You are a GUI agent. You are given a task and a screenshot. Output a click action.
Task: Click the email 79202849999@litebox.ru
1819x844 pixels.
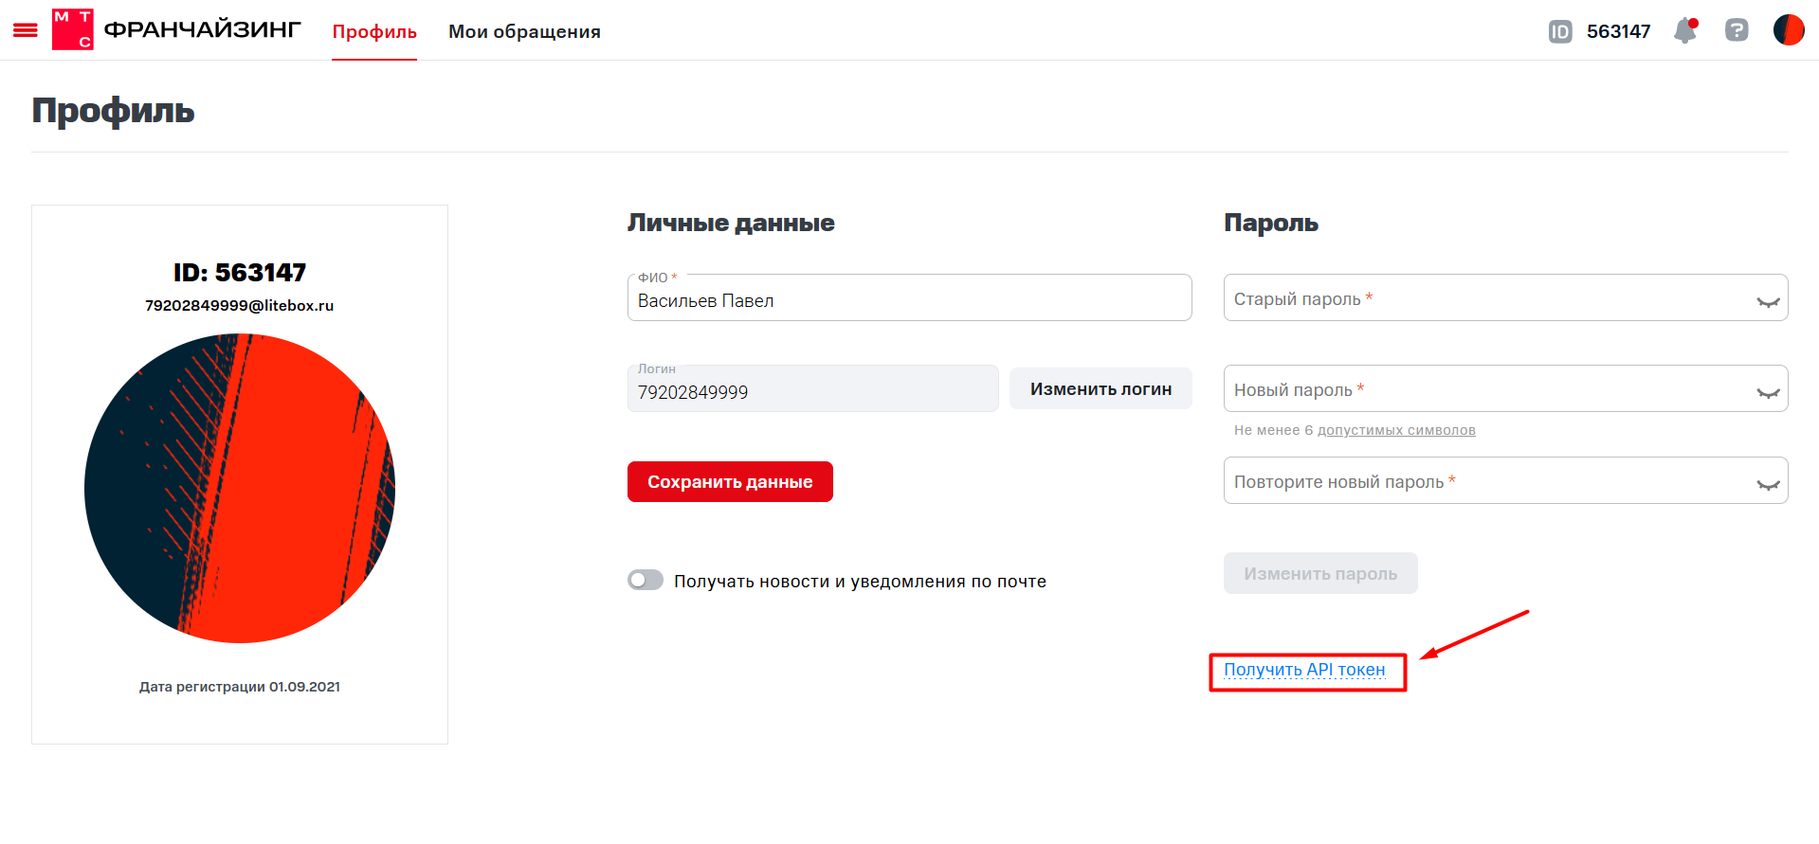240,305
